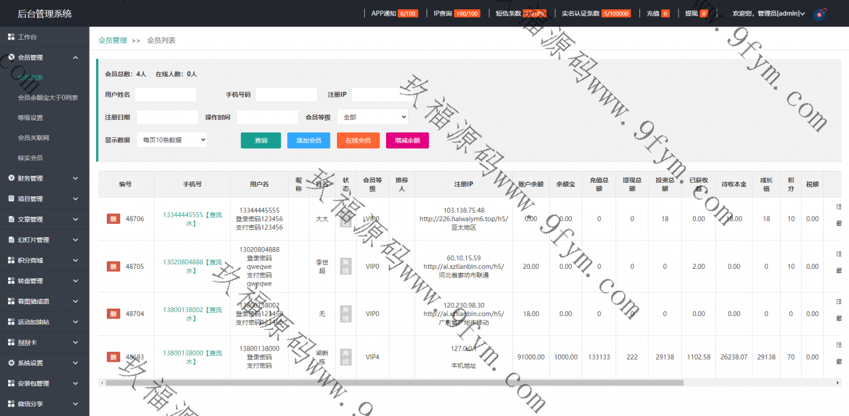Click the admin avatar icon in header
849x416 pixels.
820,14
